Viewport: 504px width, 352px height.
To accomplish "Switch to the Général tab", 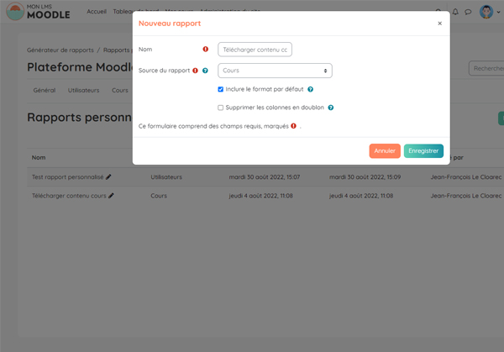I will pyautogui.click(x=44, y=90).
